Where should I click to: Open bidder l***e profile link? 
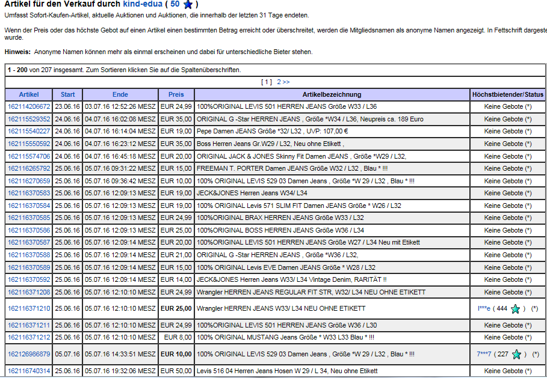pos(484,309)
